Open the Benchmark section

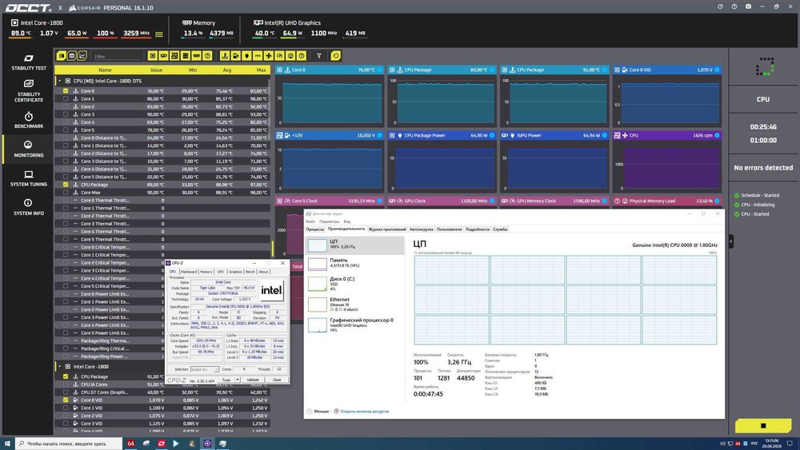[x=29, y=120]
